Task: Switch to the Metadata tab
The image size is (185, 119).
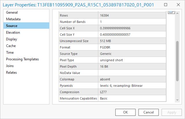Action: pyautogui.click(x=13, y=19)
